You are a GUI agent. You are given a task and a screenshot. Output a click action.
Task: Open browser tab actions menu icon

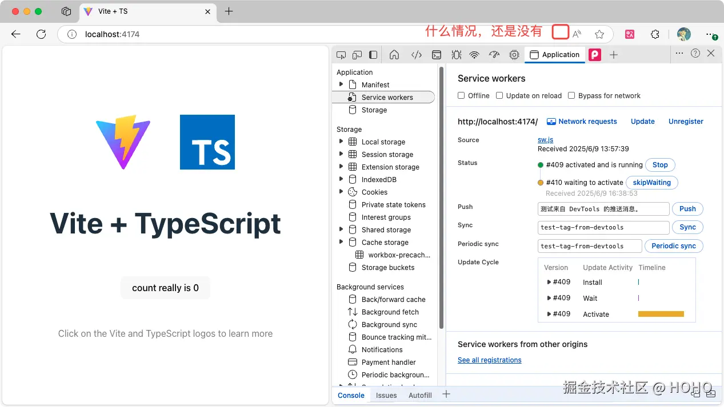pos(66,11)
